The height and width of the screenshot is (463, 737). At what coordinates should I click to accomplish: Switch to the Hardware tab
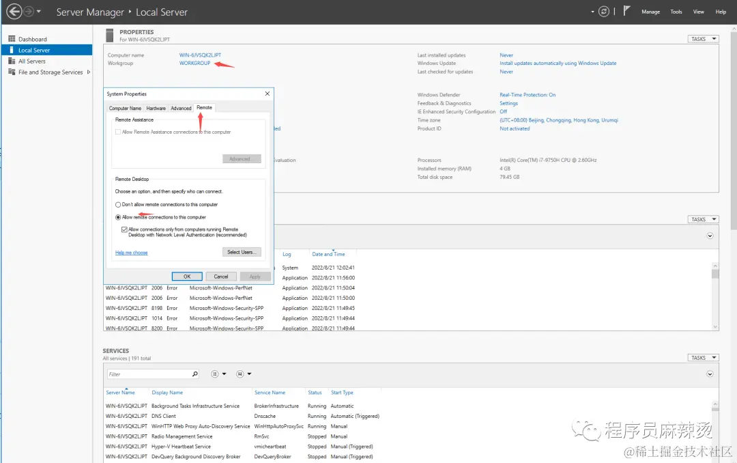click(156, 108)
